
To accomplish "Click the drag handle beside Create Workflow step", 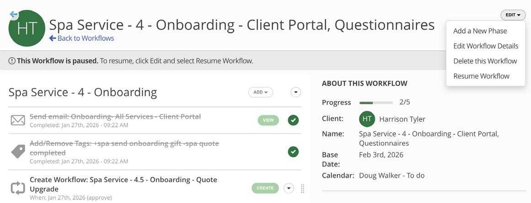I will tap(302, 188).
